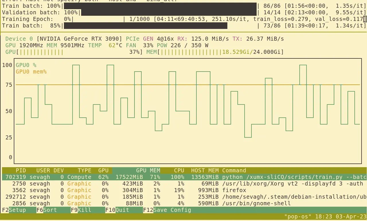The height and width of the screenshot is (221, 367).
Task: Click the PID column header
Action: [21, 171]
